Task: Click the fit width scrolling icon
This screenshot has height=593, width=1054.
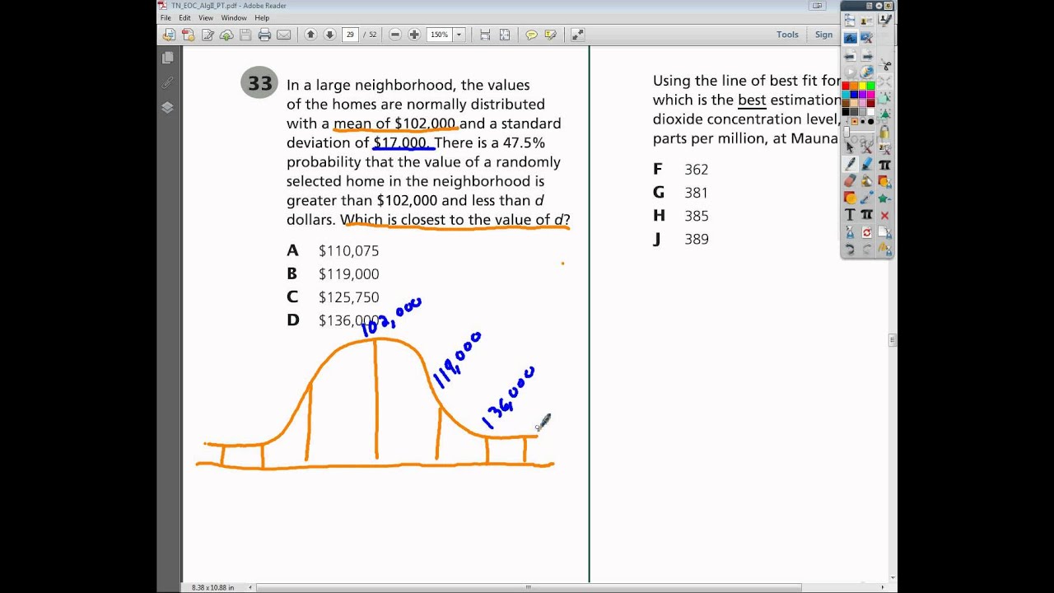Action: 485,35
